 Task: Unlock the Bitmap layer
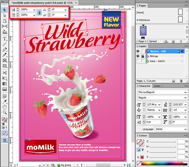click(x=143, y=56)
